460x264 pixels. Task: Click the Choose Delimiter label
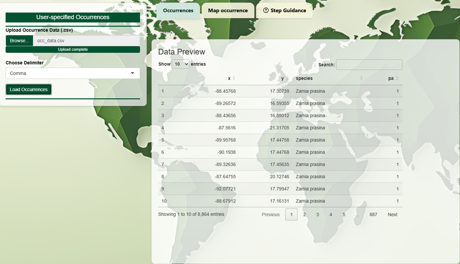(24, 63)
